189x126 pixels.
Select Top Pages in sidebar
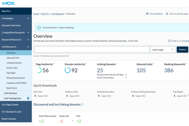16,73
